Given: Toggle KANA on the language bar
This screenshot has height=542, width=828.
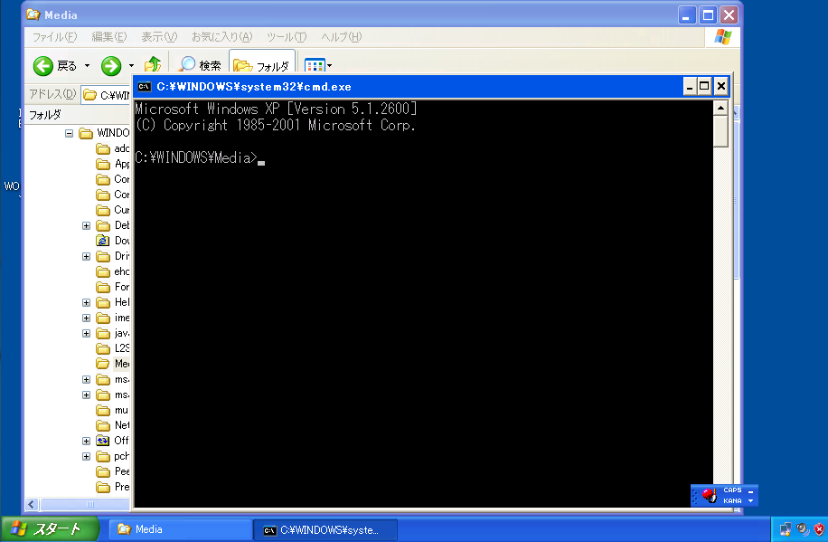Looking at the screenshot, I should (x=732, y=500).
